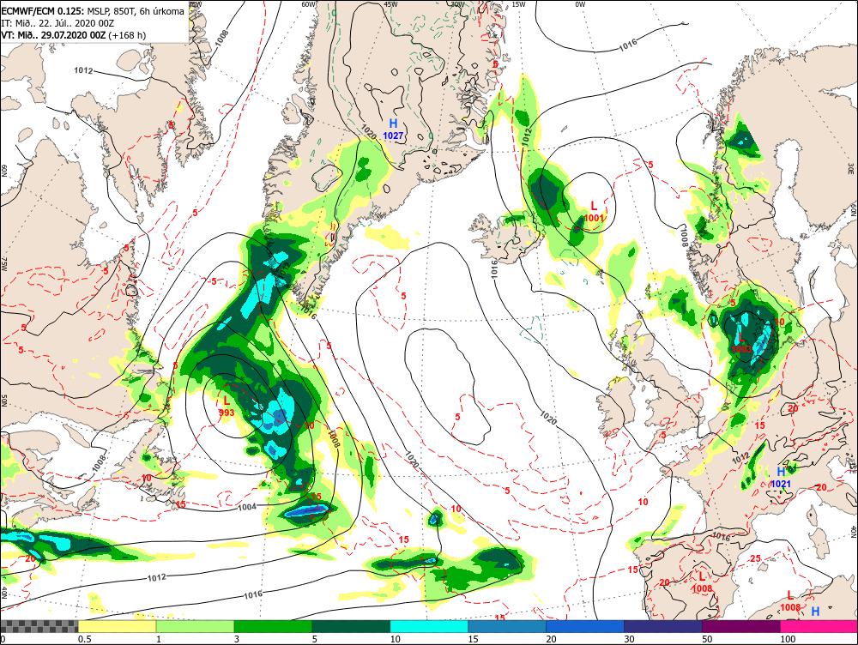Click the legend tick label '100'
This screenshot has width=858, height=645.
[788, 639]
